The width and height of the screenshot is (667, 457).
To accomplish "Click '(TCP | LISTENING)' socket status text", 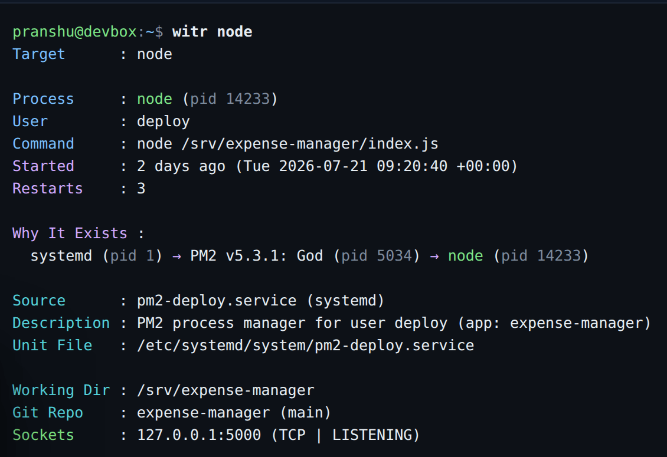I will tap(345, 435).
